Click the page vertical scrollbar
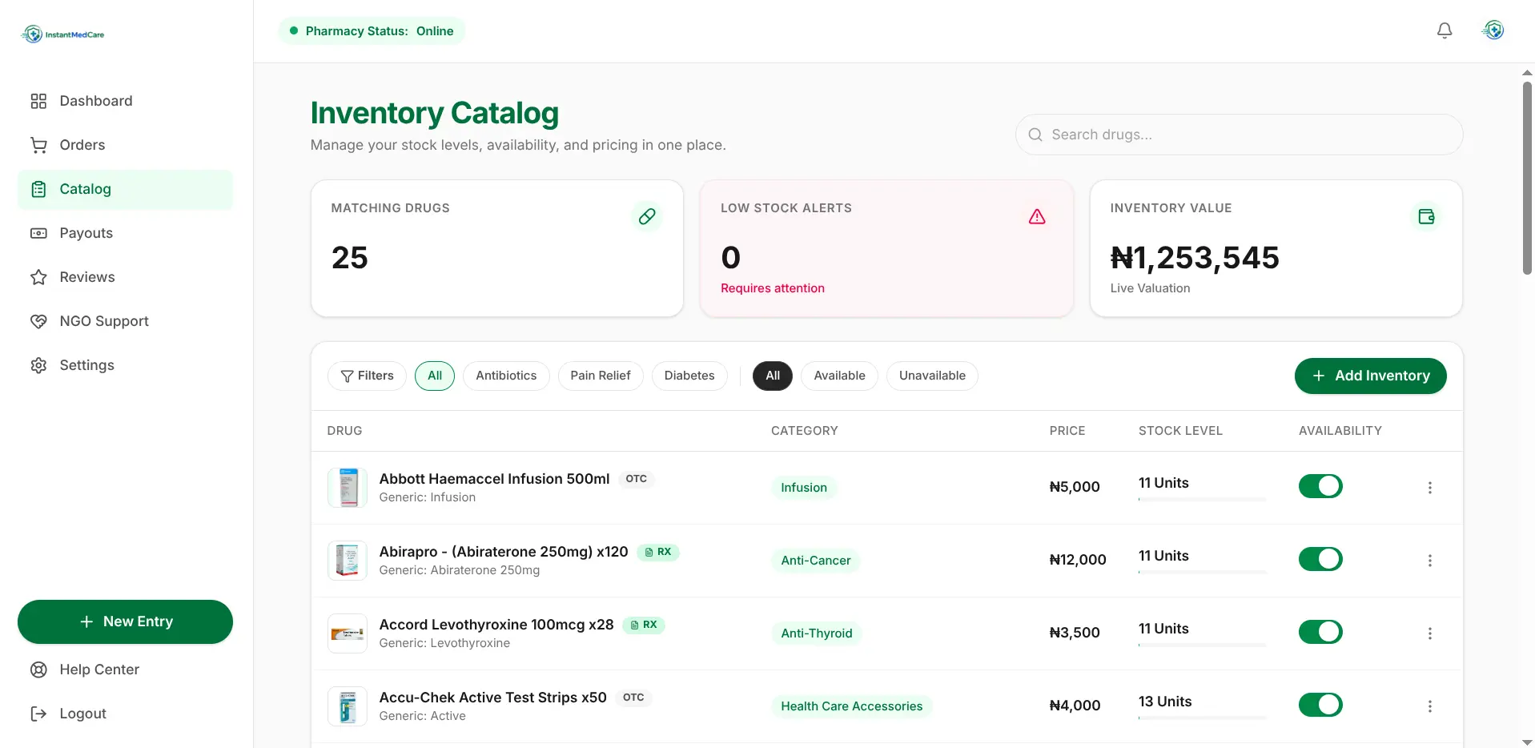The height and width of the screenshot is (748, 1535). coord(1527,179)
